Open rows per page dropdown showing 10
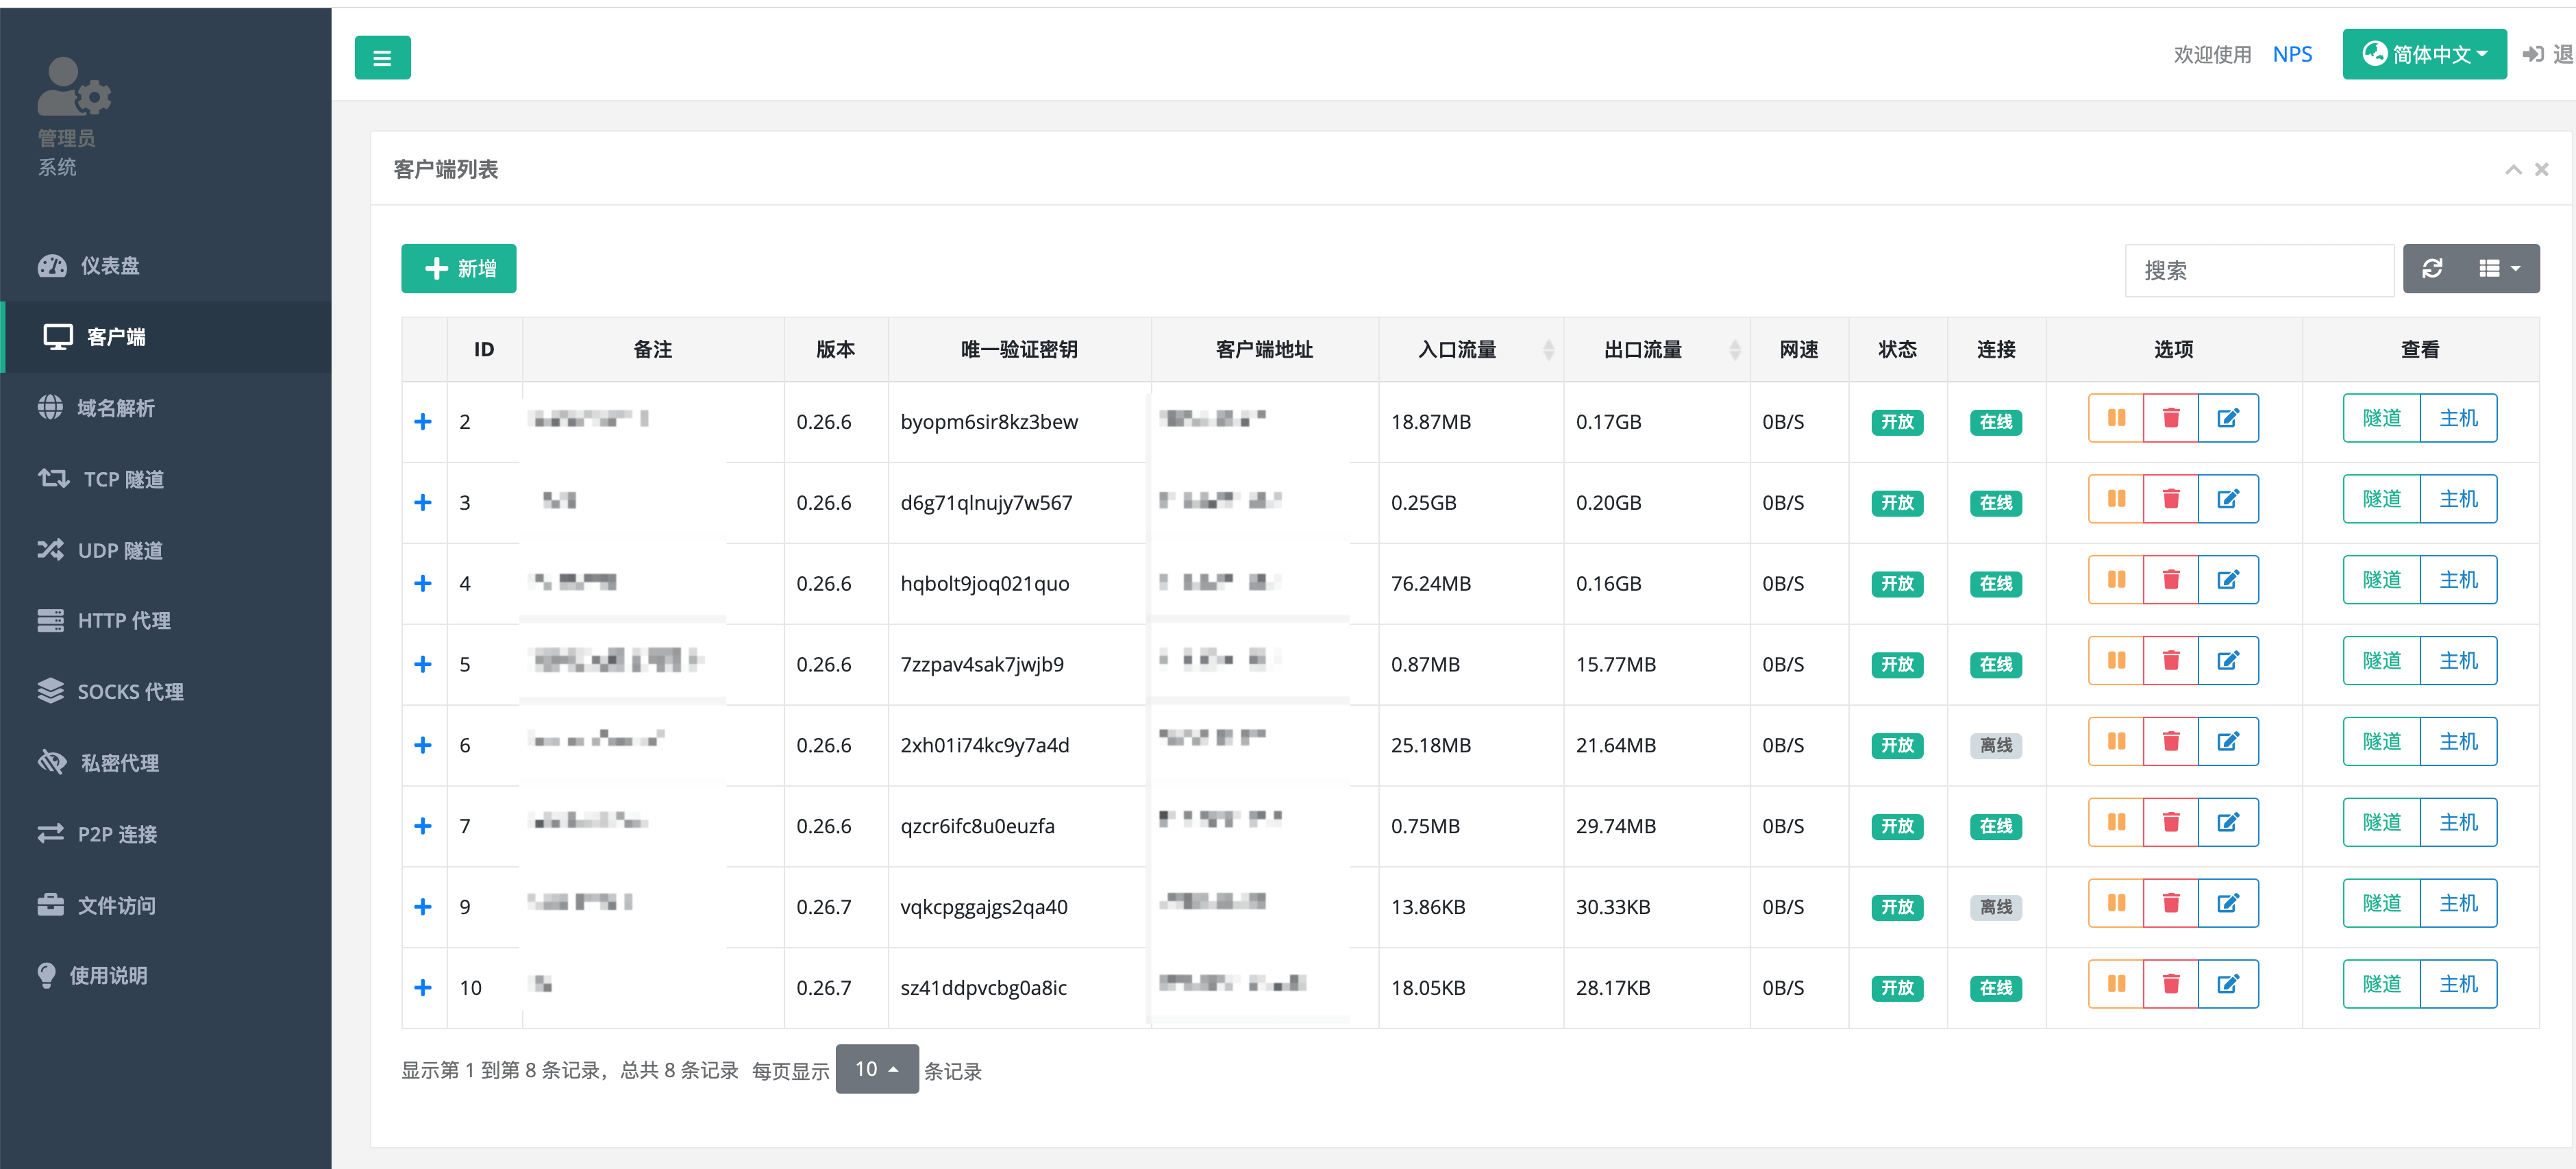Screen dimensions: 2576x1169 pos(876,1070)
